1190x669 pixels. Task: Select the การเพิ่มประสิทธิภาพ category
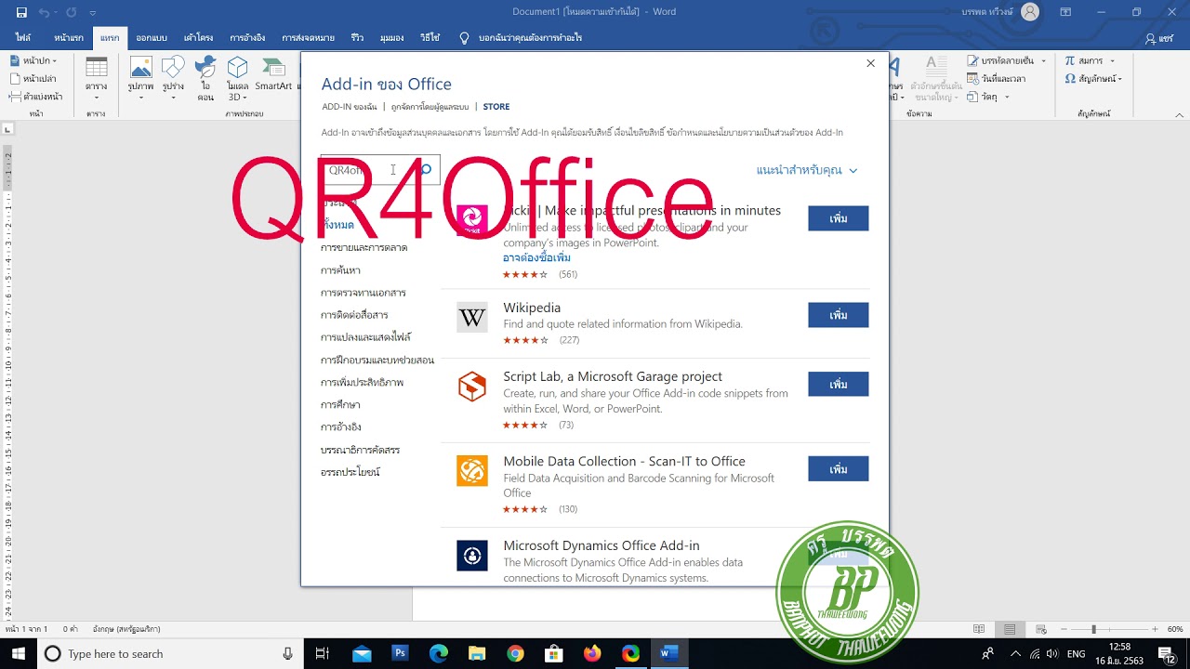pos(362,383)
